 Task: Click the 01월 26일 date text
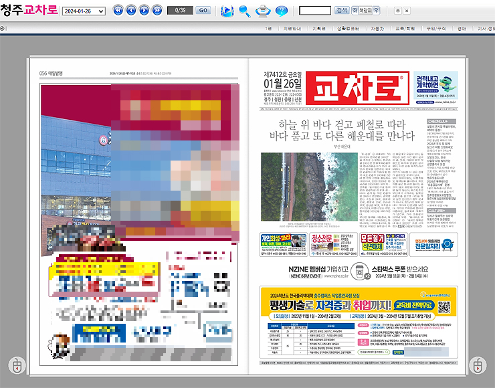pos(282,84)
